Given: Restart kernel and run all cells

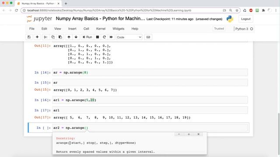Looking at the screenshot, I should click(111, 37).
